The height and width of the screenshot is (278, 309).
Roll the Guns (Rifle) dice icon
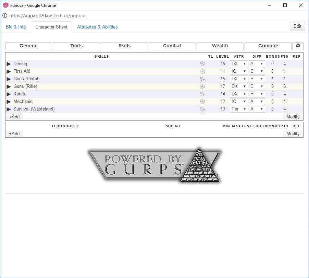click(x=202, y=86)
